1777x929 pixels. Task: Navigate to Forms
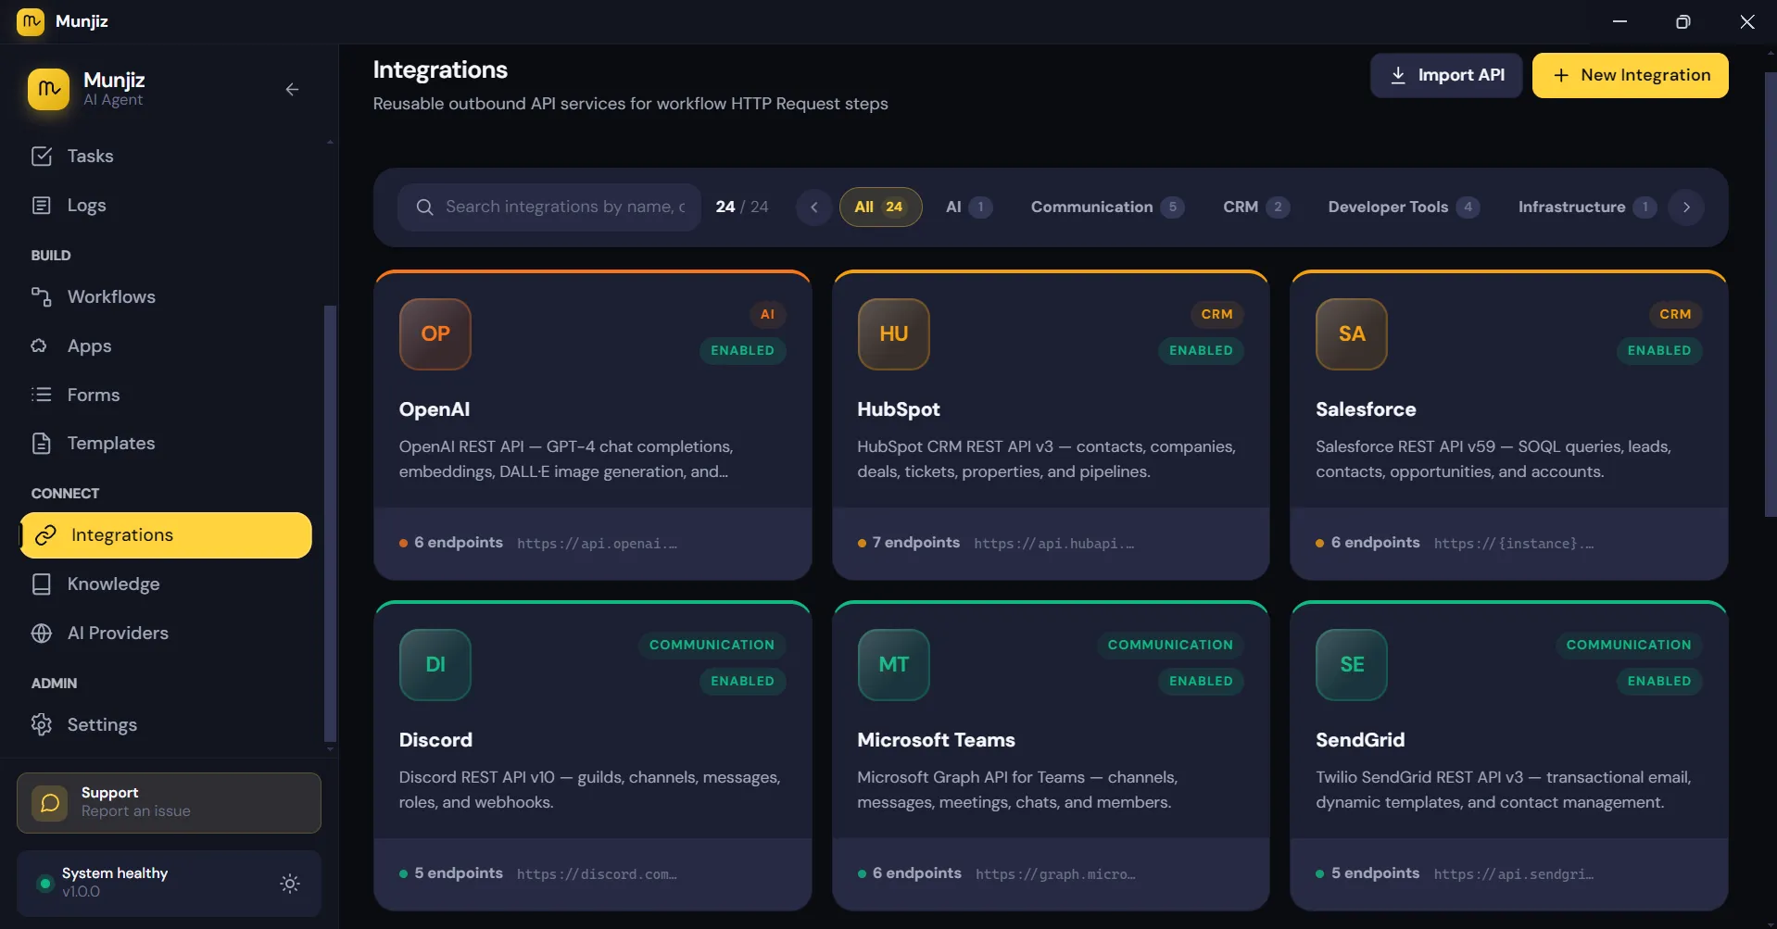(94, 395)
